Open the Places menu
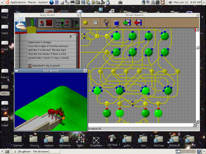 pyautogui.click(x=32, y=2)
